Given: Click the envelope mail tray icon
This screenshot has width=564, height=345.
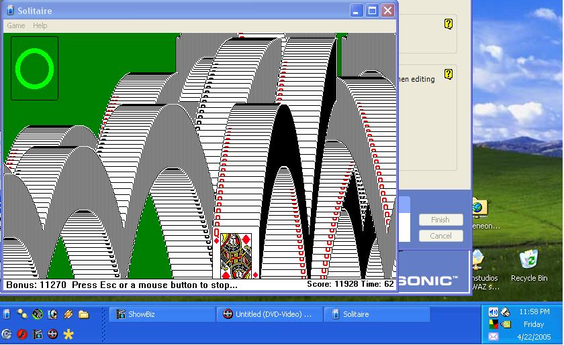Looking at the screenshot, I should (493, 336).
